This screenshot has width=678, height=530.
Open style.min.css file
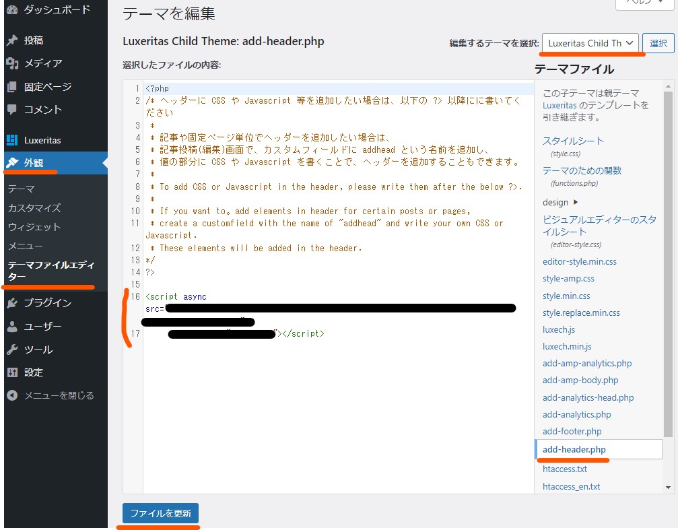click(566, 296)
